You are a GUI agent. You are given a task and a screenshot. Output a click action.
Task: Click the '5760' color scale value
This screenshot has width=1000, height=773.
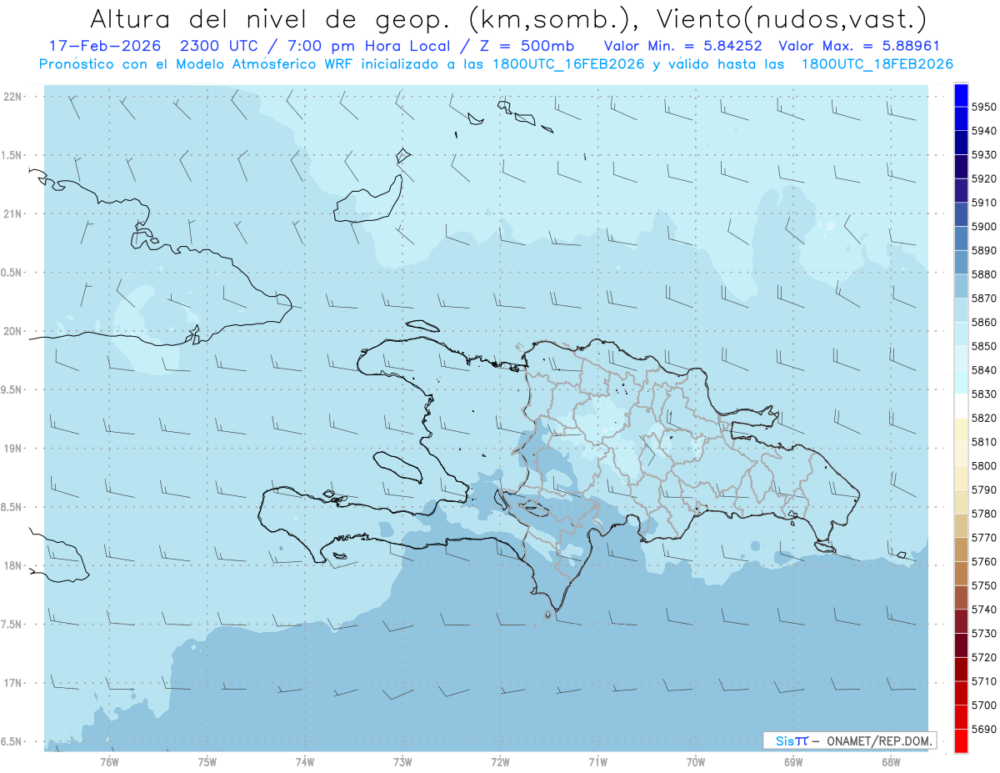click(984, 561)
